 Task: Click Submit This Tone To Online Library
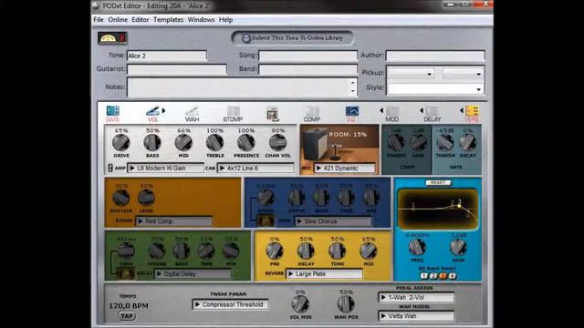coord(292,38)
